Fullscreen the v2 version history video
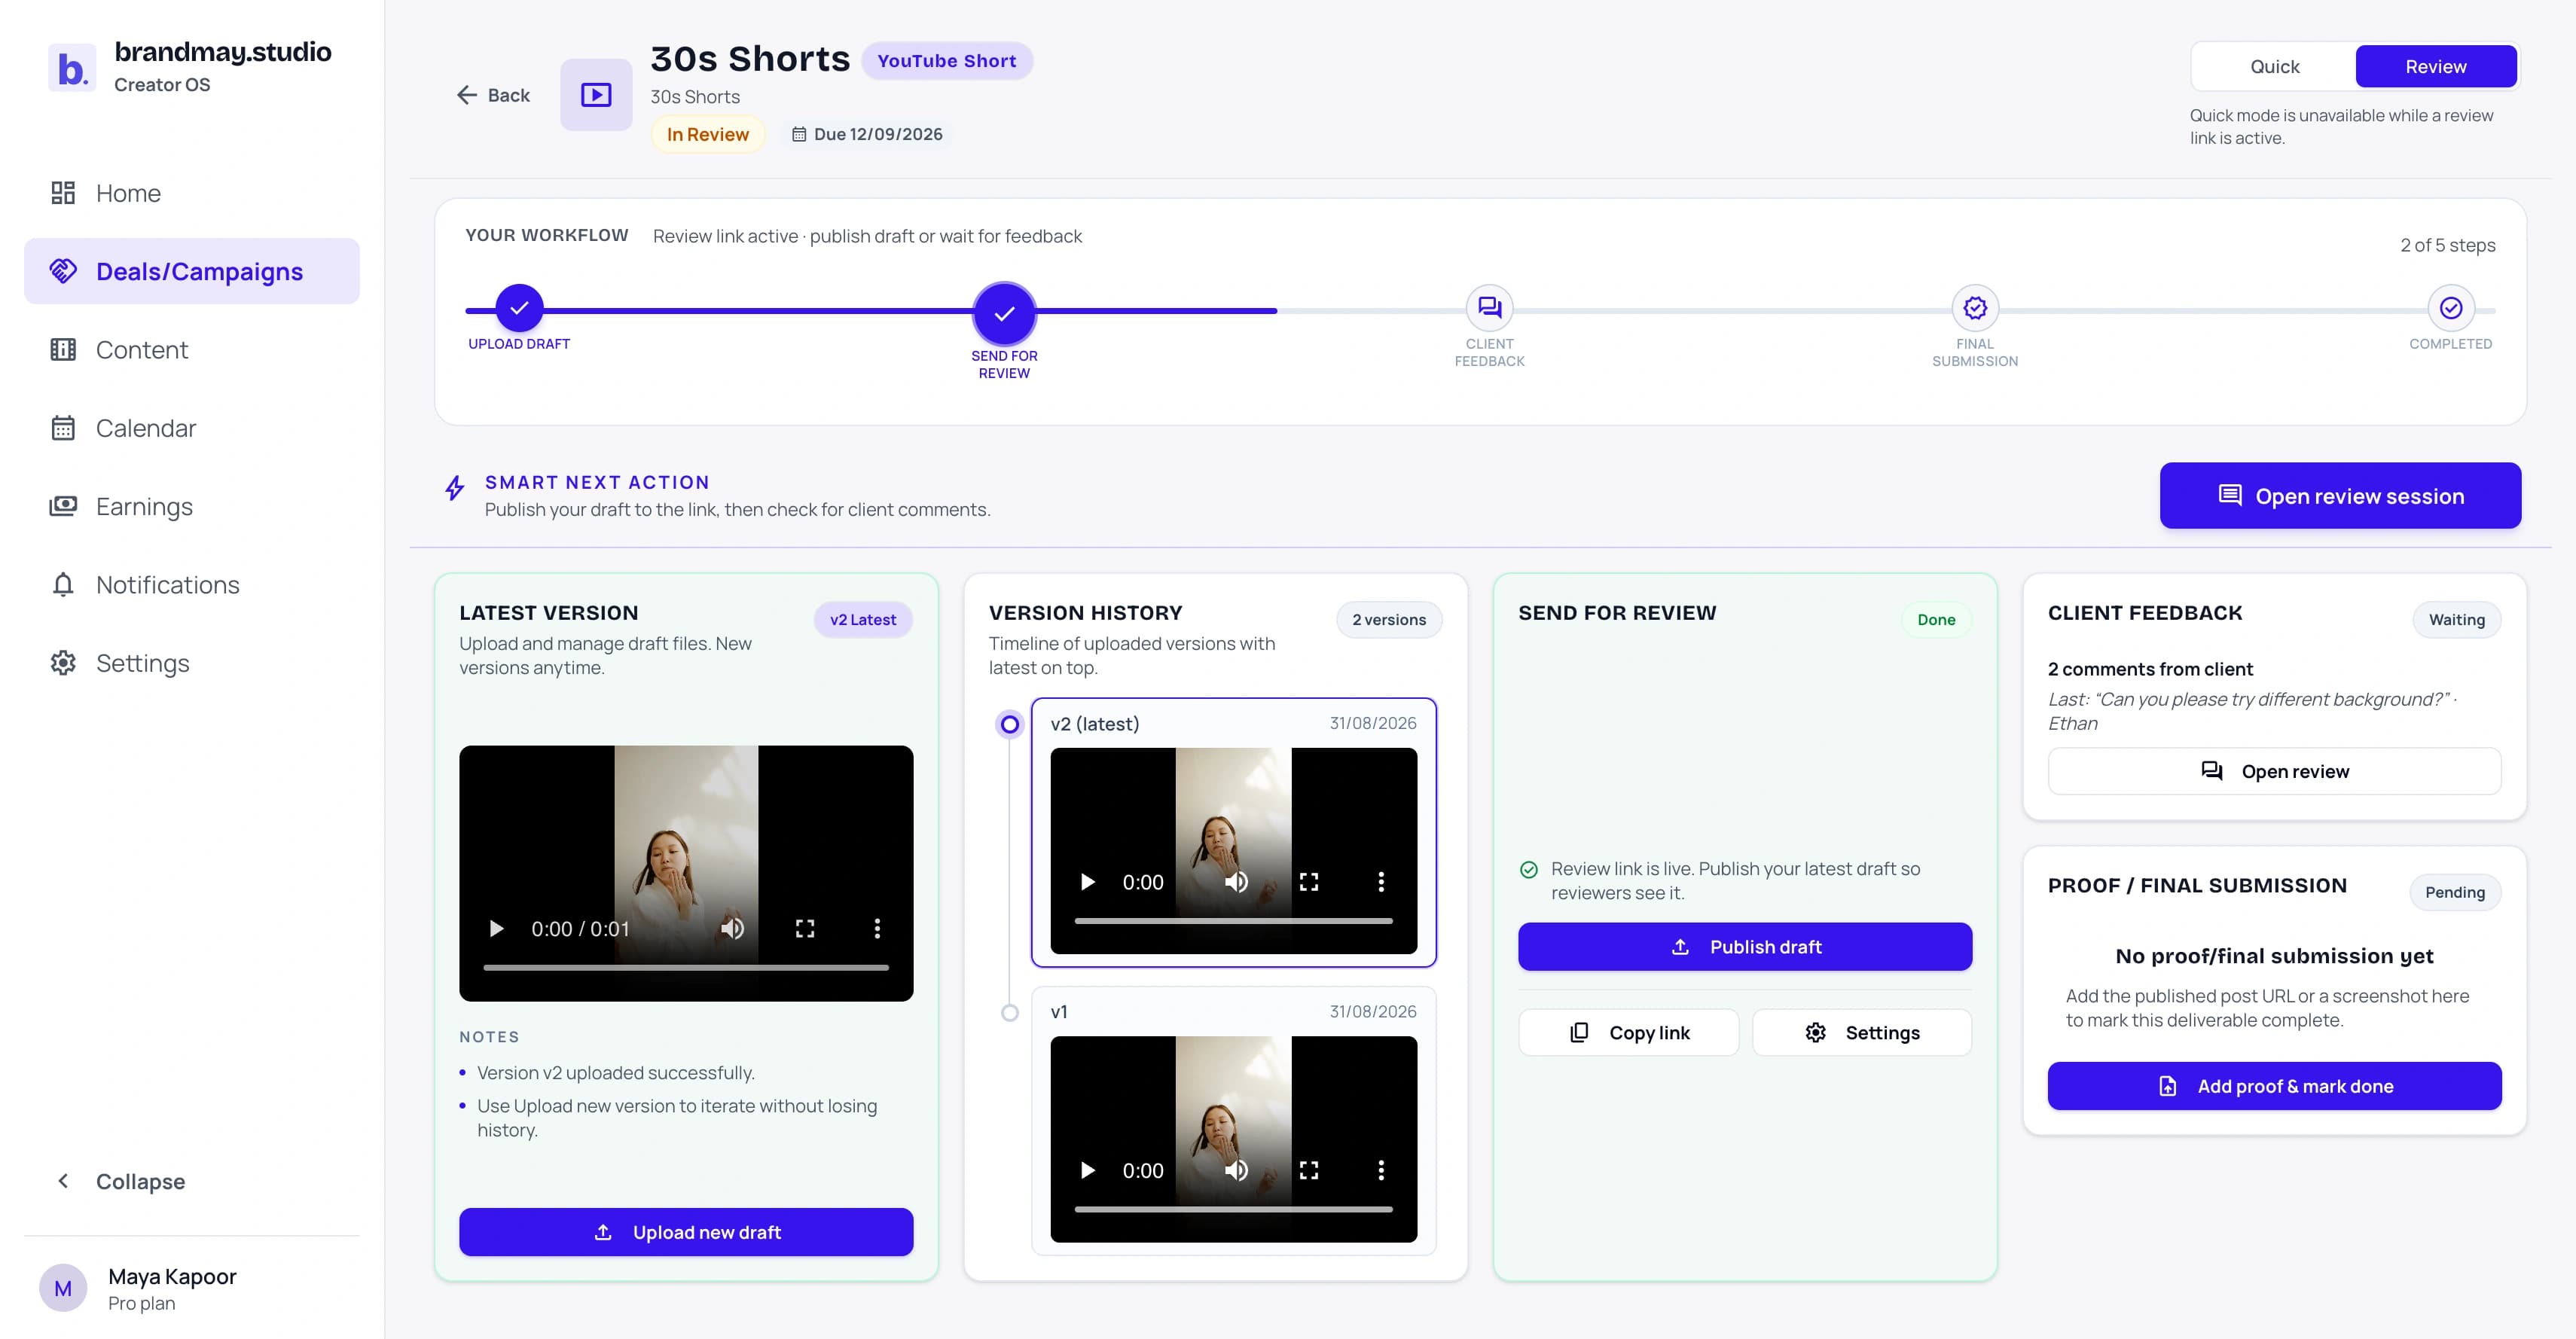This screenshot has height=1339, width=2576. click(x=1309, y=881)
